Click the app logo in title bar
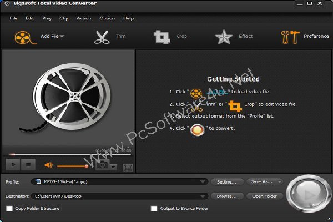 (x=7, y=4)
